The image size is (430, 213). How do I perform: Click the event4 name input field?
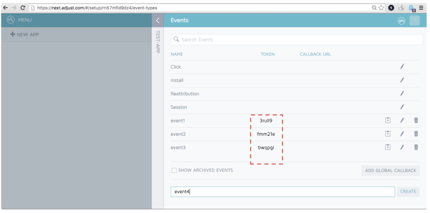(x=282, y=192)
